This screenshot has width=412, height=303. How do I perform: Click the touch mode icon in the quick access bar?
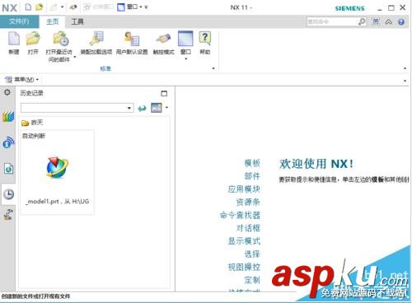tap(73, 7)
